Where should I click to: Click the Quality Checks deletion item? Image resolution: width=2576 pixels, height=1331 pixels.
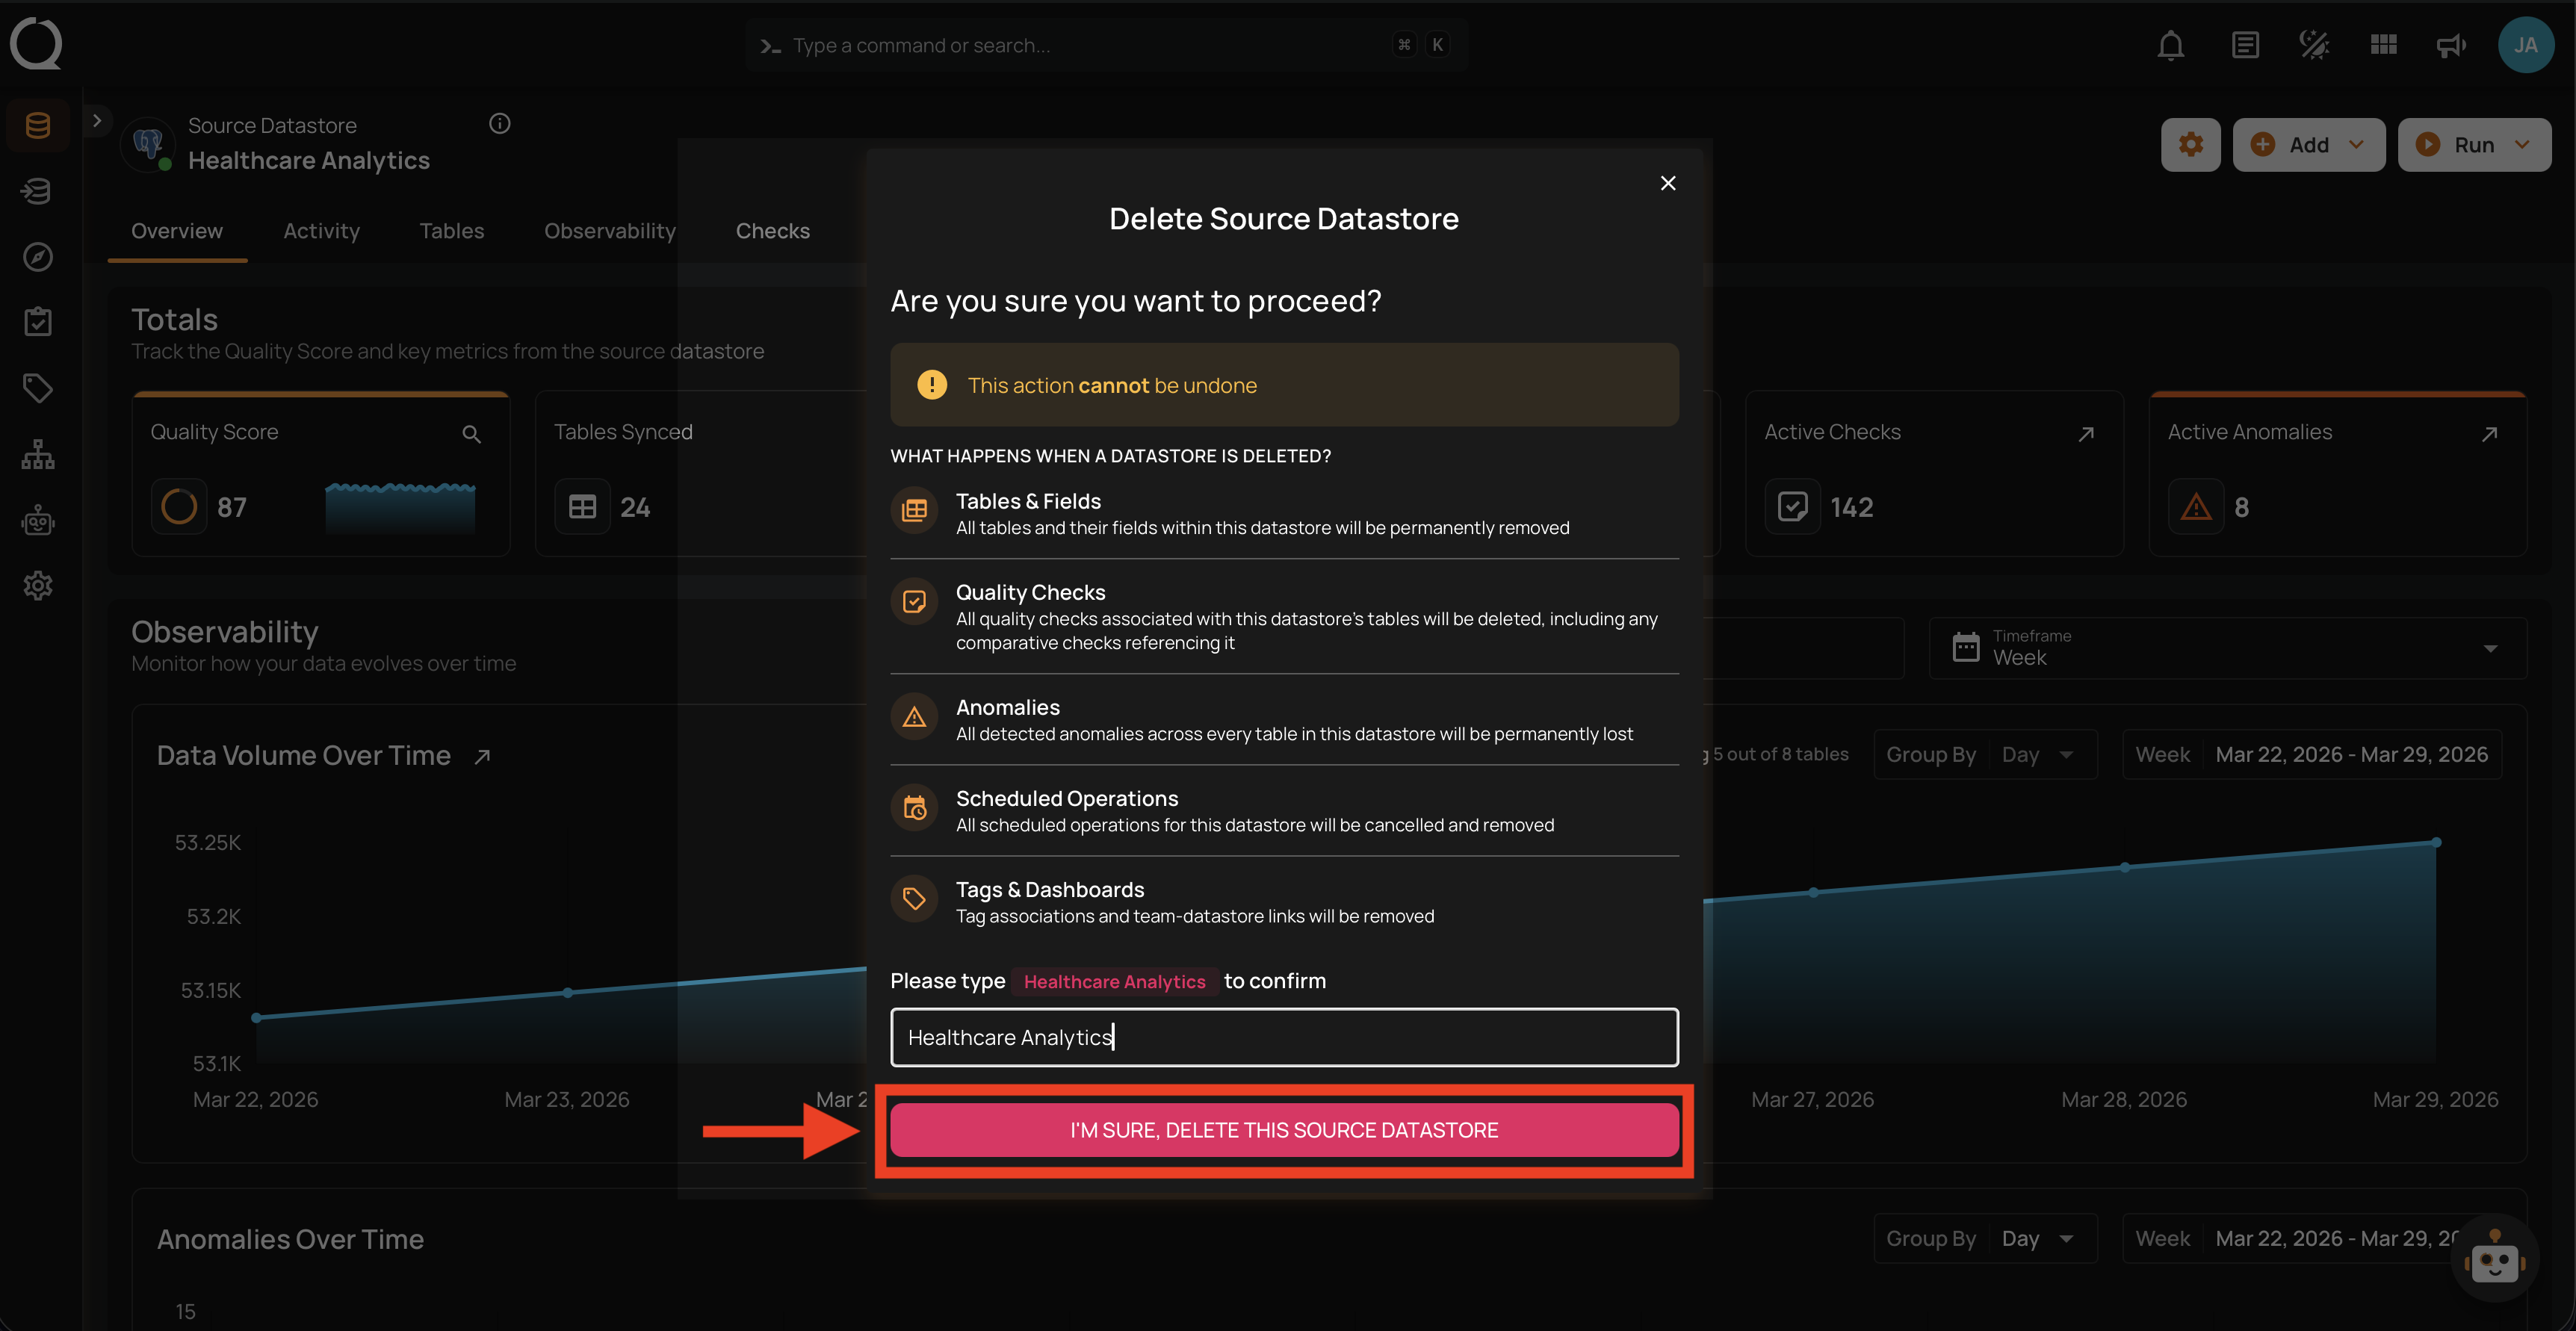1284,616
